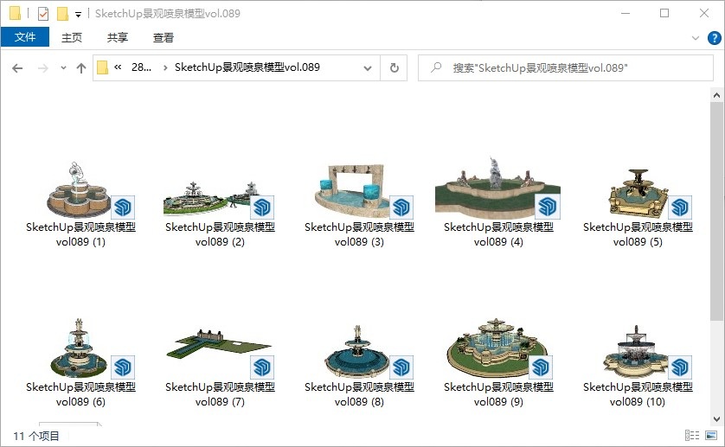Viewport: 725px width, 447px height.
Task: Click the New Folder quick access icon
Action: click(62, 14)
